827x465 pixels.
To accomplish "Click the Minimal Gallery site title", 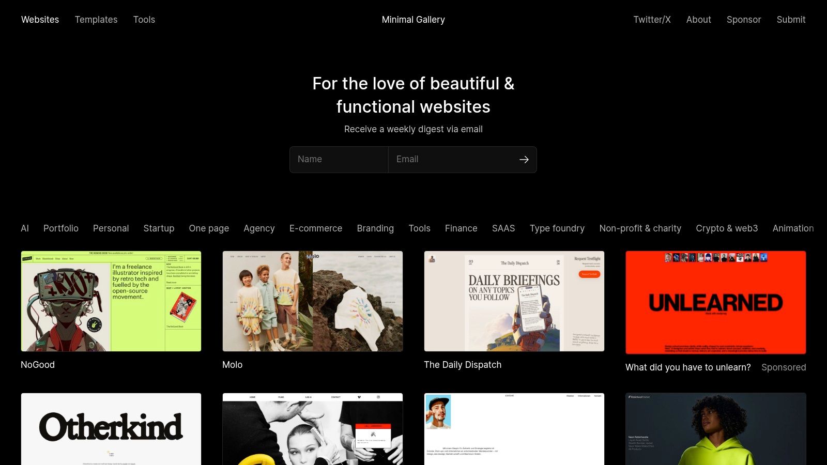I will [413, 20].
